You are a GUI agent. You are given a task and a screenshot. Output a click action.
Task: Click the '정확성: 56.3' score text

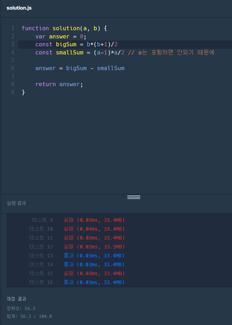coord(21,309)
